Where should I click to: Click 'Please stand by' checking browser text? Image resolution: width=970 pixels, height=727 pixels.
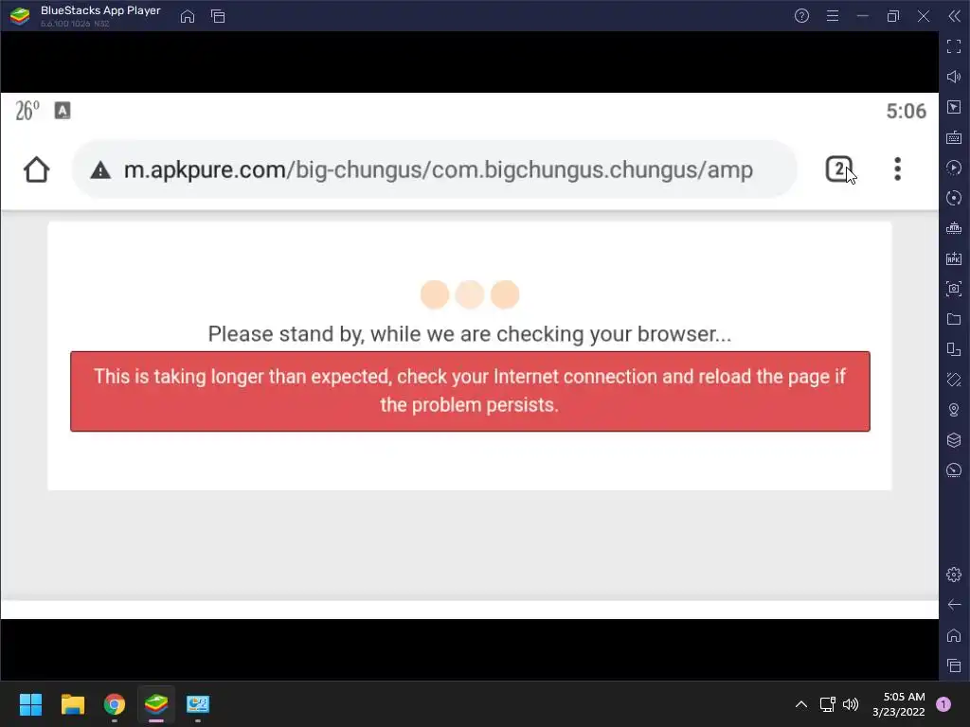tap(470, 334)
